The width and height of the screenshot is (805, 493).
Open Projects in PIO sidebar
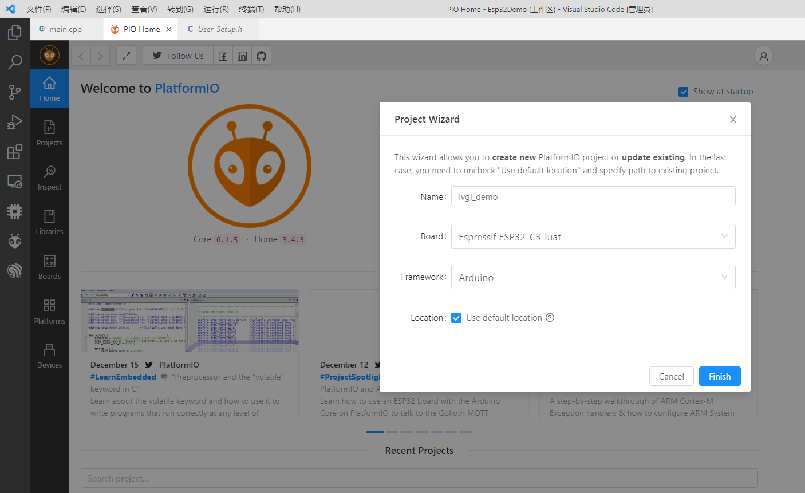(x=50, y=133)
